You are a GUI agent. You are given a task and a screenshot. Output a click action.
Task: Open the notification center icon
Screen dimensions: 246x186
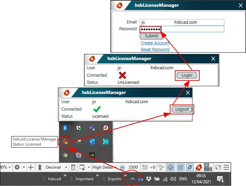click(221, 179)
